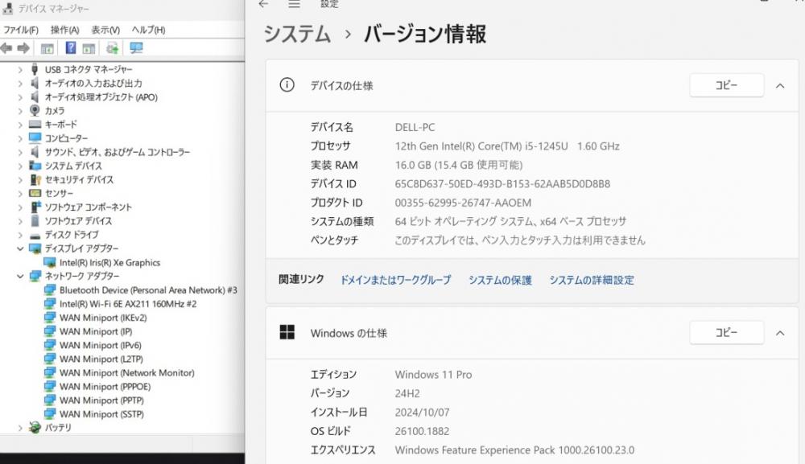The image size is (805, 464).
Task: Click device name value DELL-PC
Action: pos(415,127)
